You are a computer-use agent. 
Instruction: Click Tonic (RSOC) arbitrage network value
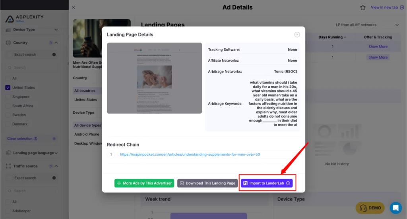coord(285,72)
